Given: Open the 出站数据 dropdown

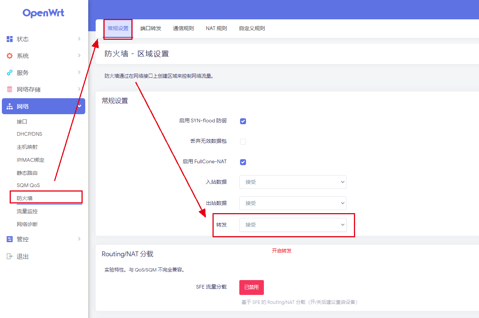Looking at the screenshot, I should 293,203.
